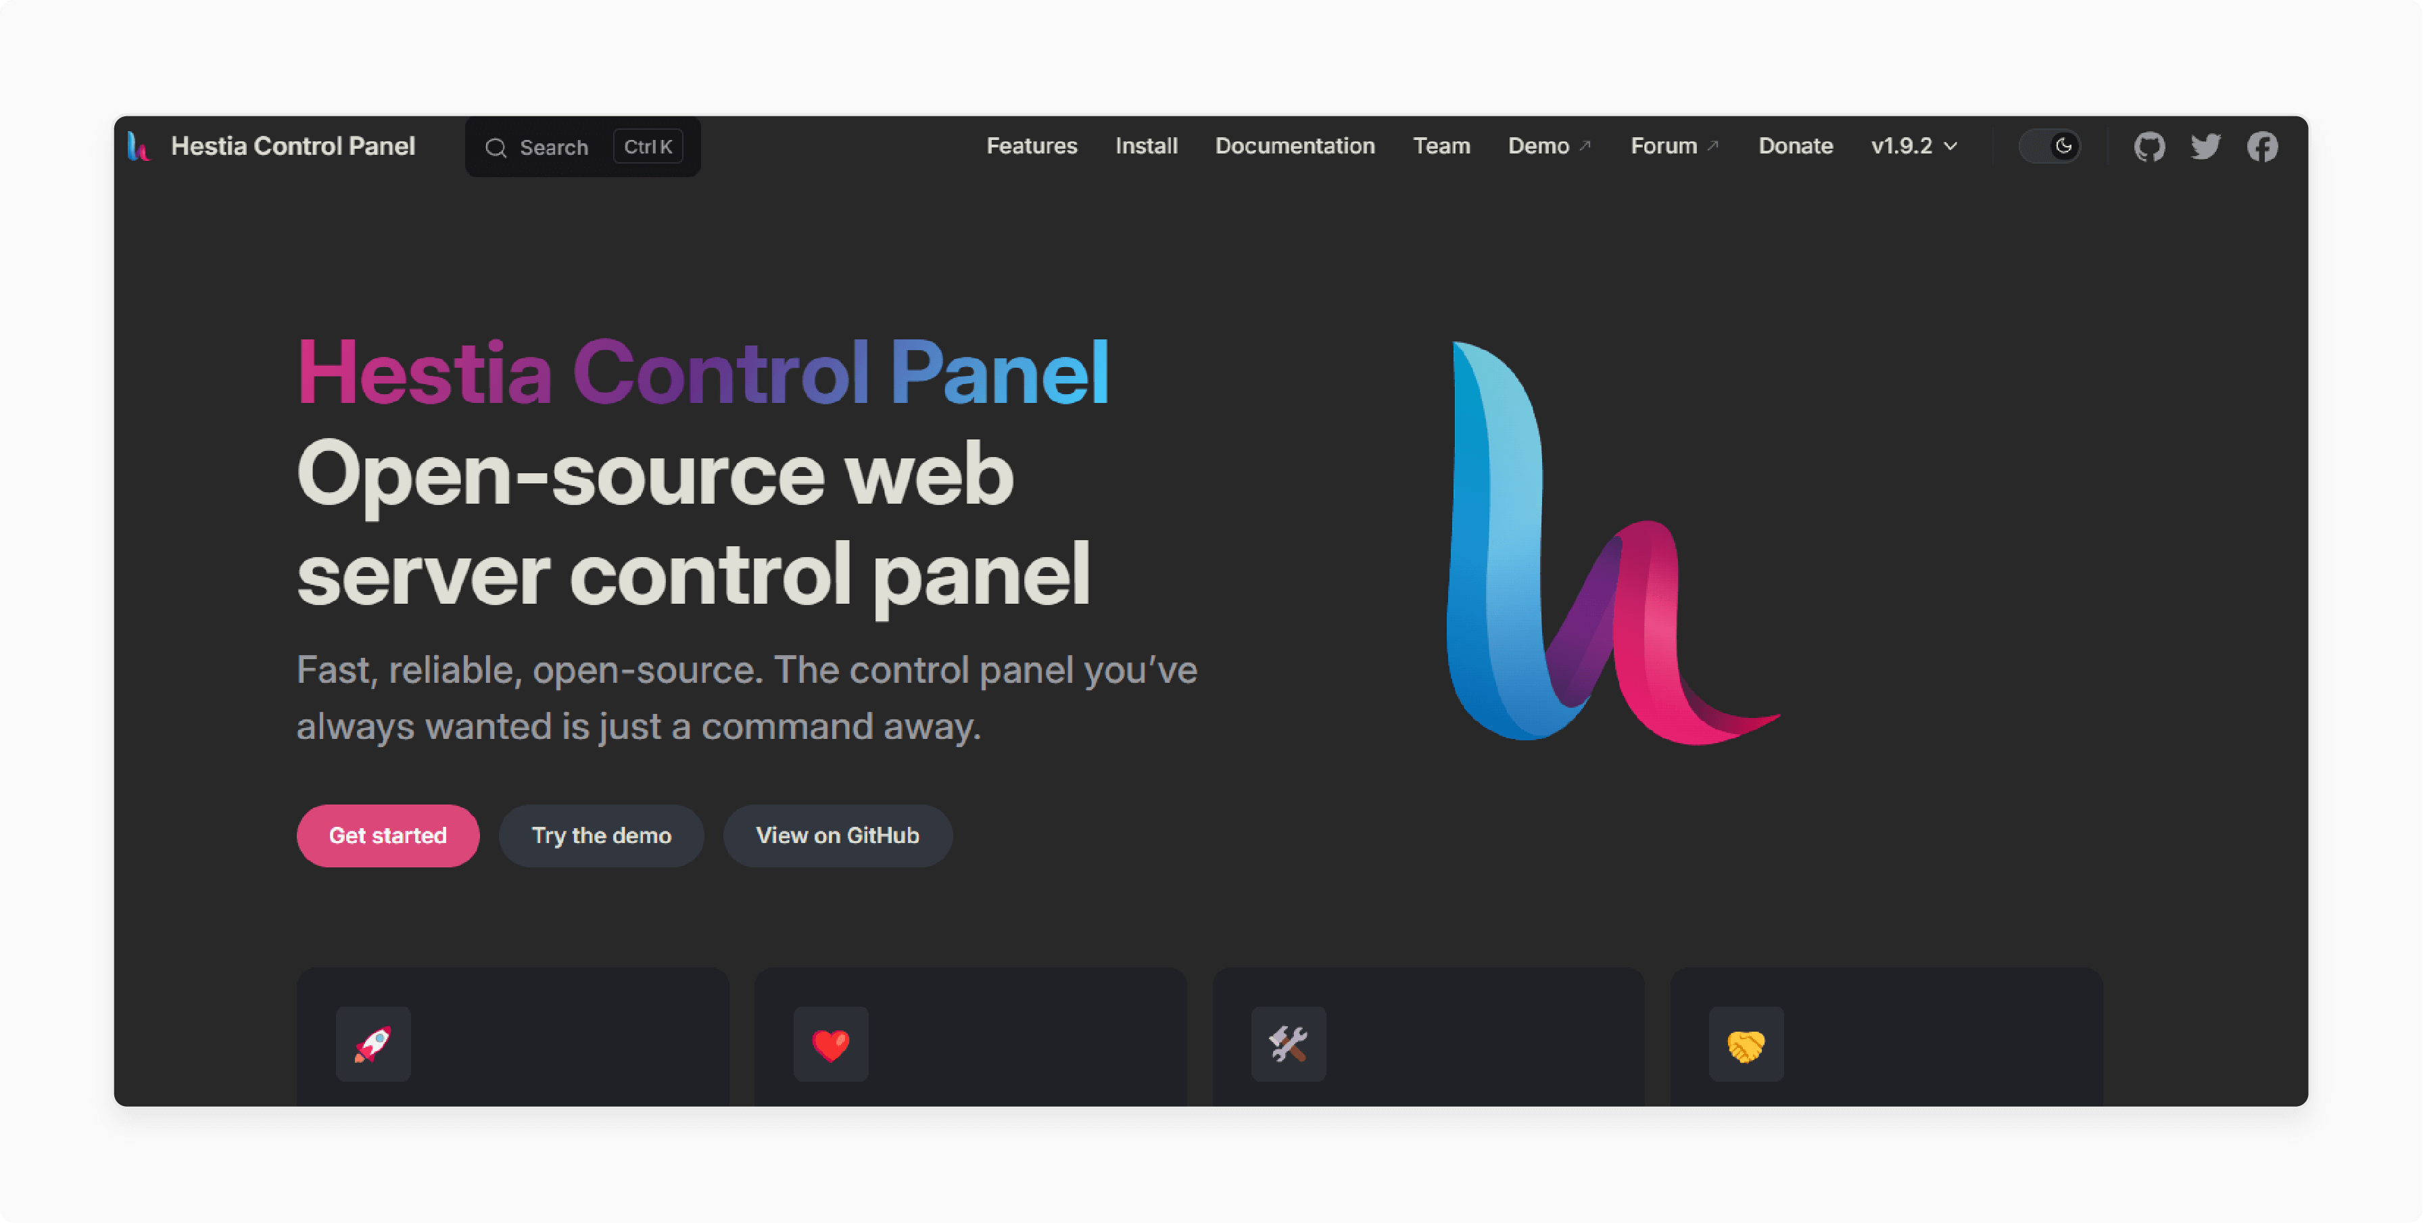
Task: Click the GitHub social icon
Action: [x=2150, y=147]
